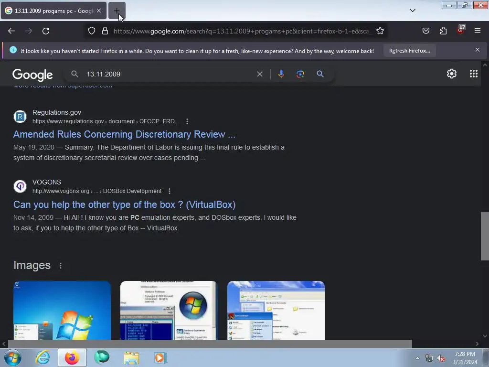The width and height of the screenshot is (489, 367).
Task: Open Windows Explorer folder in taskbar
Action: [131, 357]
